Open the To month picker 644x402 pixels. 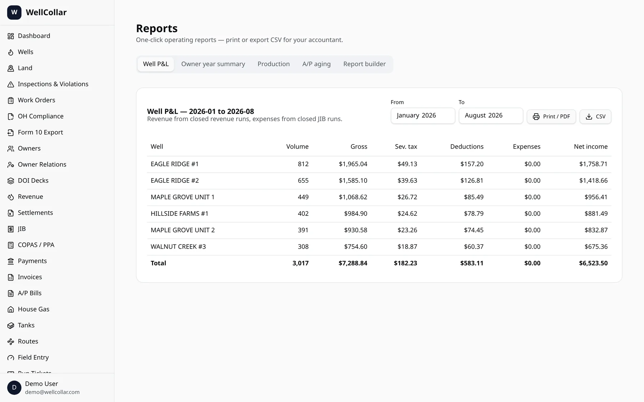491,116
